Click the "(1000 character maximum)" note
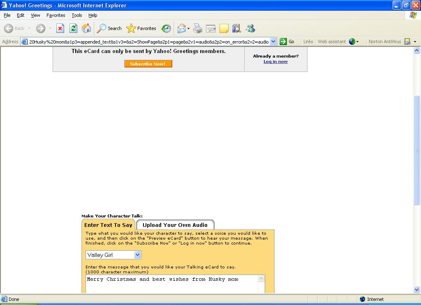 [x=117, y=272]
